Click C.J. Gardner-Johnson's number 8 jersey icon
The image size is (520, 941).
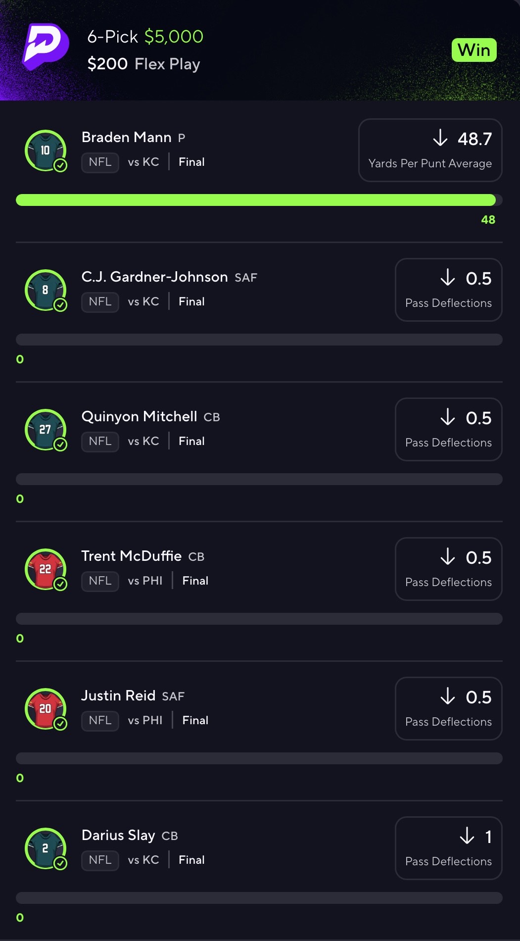point(46,290)
